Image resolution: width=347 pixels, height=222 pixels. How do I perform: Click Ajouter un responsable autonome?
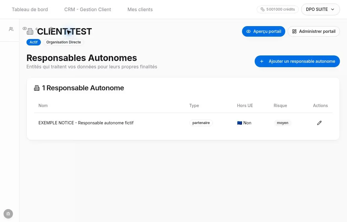[x=297, y=61]
